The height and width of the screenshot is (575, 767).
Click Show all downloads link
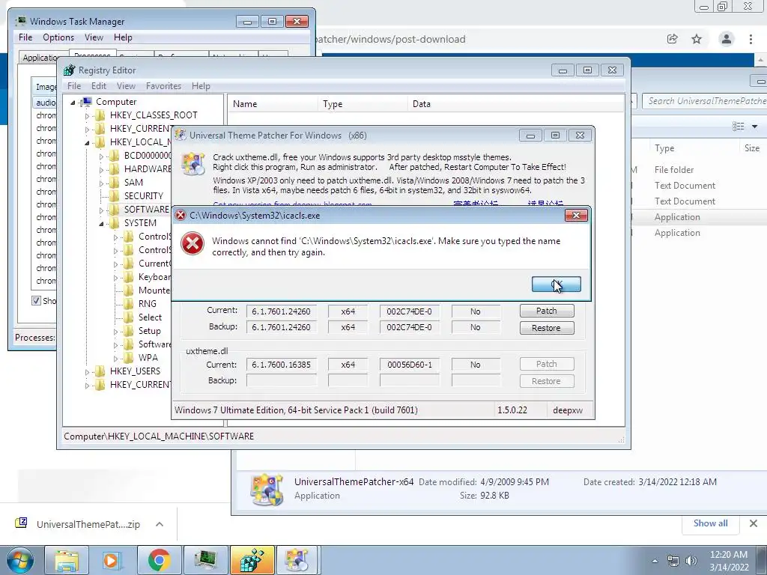710,523
